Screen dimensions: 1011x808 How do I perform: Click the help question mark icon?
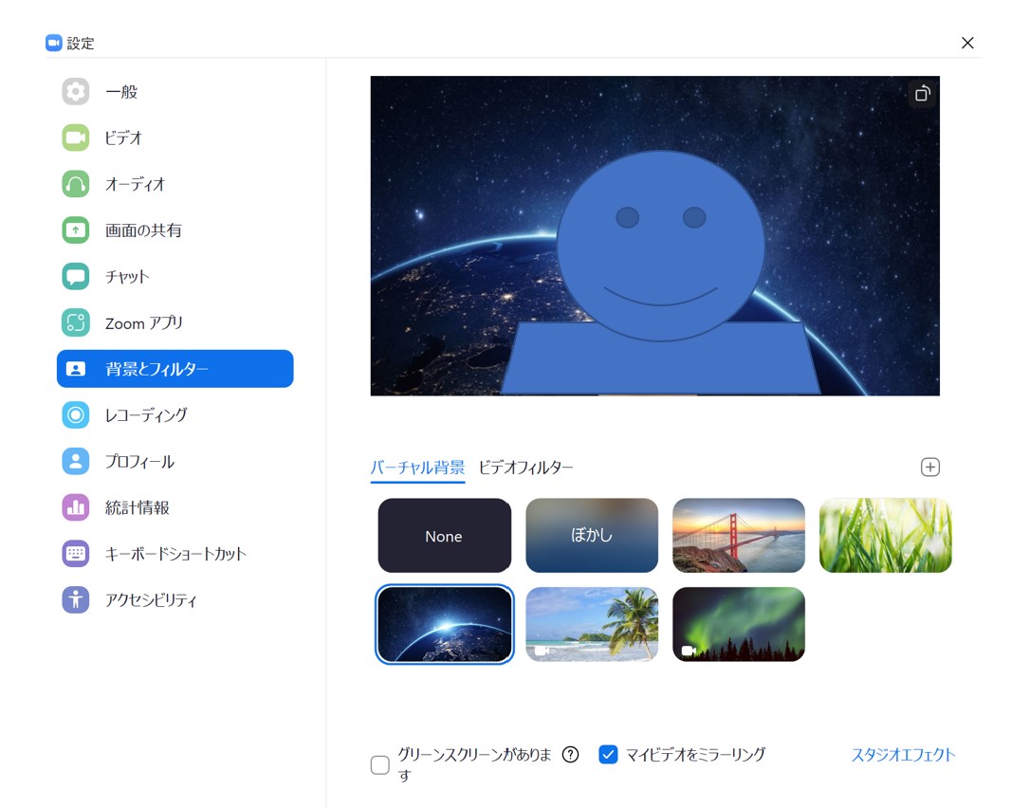[570, 755]
